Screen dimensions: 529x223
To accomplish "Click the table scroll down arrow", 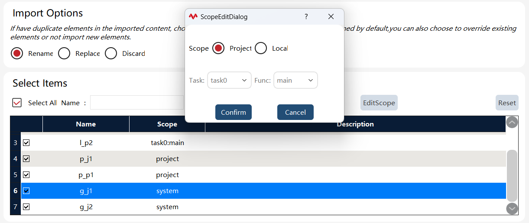I will pyautogui.click(x=512, y=208).
